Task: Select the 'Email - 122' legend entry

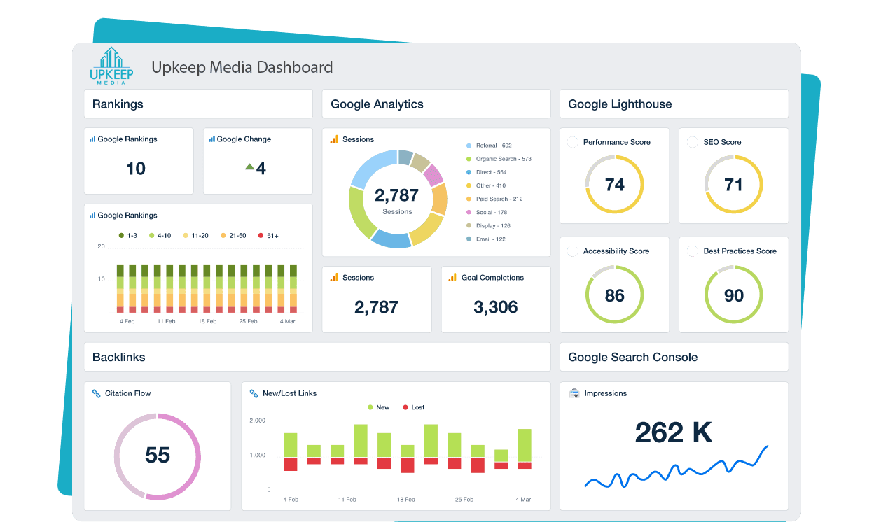Action: pos(485,239)
